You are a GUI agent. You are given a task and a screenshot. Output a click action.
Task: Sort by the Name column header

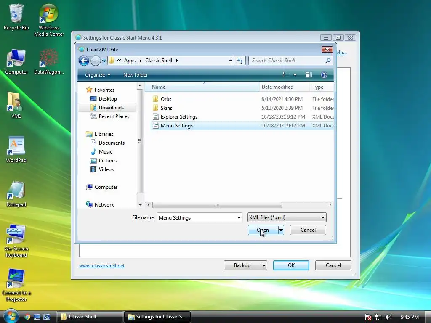202,87
